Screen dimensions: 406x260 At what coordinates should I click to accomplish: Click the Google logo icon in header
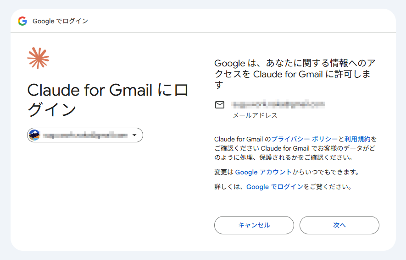[x=22, y=21]
